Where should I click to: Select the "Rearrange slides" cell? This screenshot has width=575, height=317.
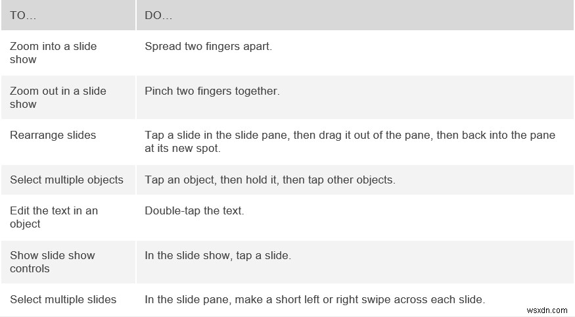point(53,135)
